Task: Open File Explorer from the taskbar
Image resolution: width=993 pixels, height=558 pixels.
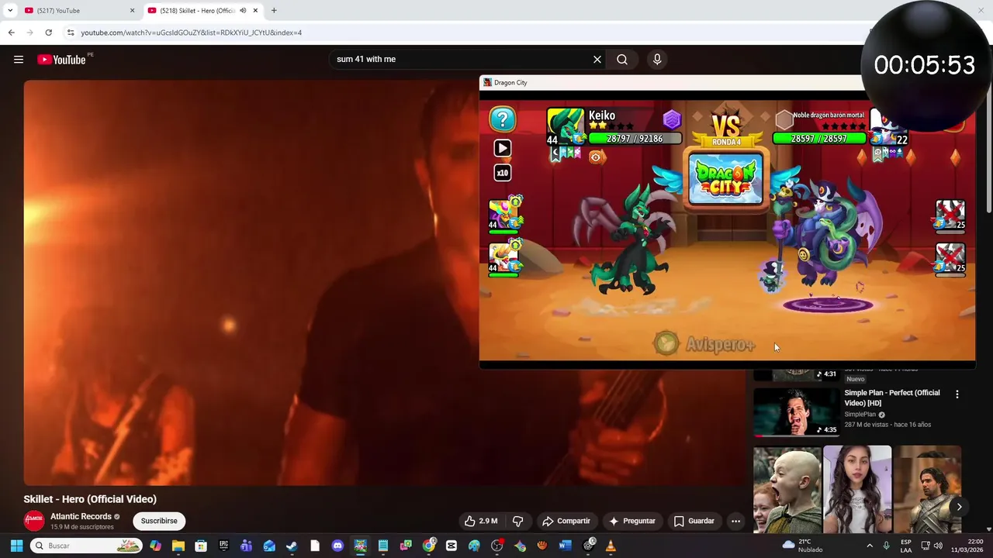Action: 178,546
